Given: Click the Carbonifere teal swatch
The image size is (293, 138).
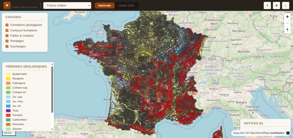Looking at the screenshot, I should [8, 120].
